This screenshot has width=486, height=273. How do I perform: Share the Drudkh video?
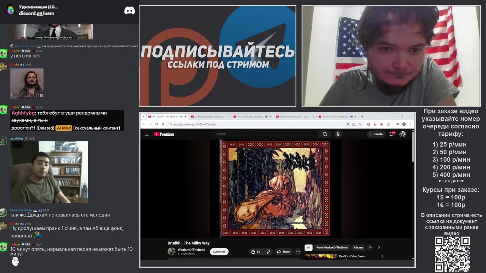click(x=283, y=251)
